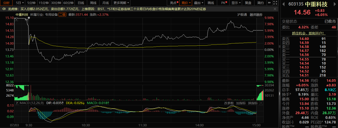Click the 亮点 highlights button
The image size is (338, 128).
tap(174, 3)
